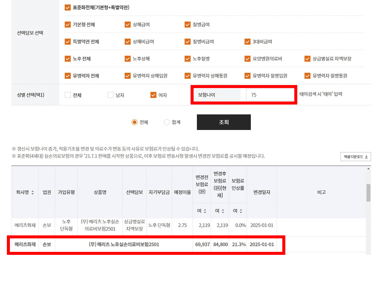Click 비고 column header
This screenshot has width=374, height=283.
click(322, 192)
